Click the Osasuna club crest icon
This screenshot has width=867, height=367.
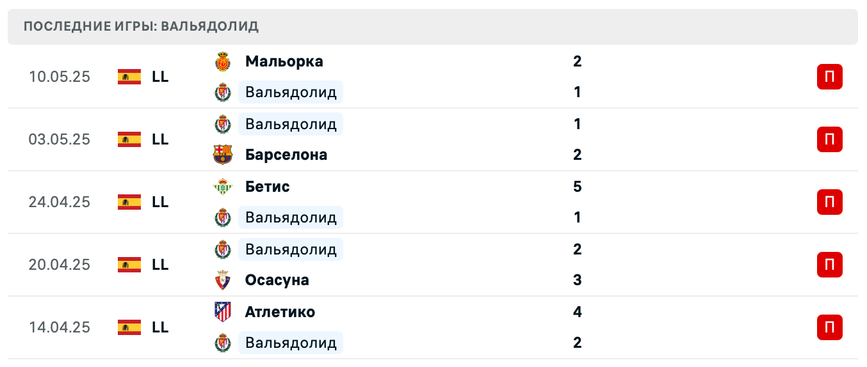pyautogui.click(x=222, y=280)
